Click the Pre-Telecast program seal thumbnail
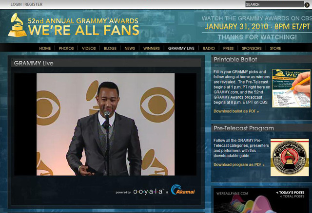The image size is (312, 213). (x=290, y=157)
